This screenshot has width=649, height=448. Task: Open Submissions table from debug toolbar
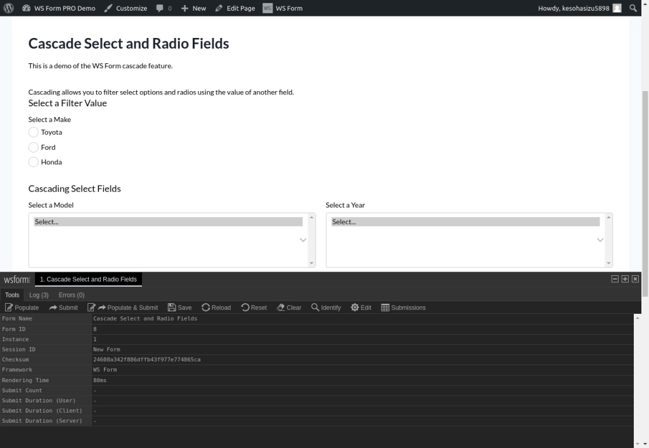point(385,308)
